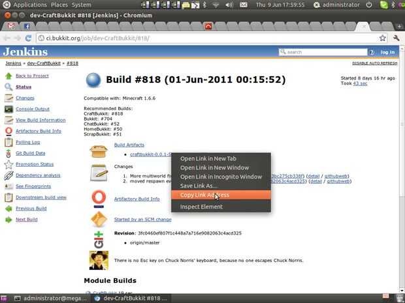Image resolution: width=405 pixels, height=303 pixels.
Task: Open the Promotion Status link
Action: point(35,164)
